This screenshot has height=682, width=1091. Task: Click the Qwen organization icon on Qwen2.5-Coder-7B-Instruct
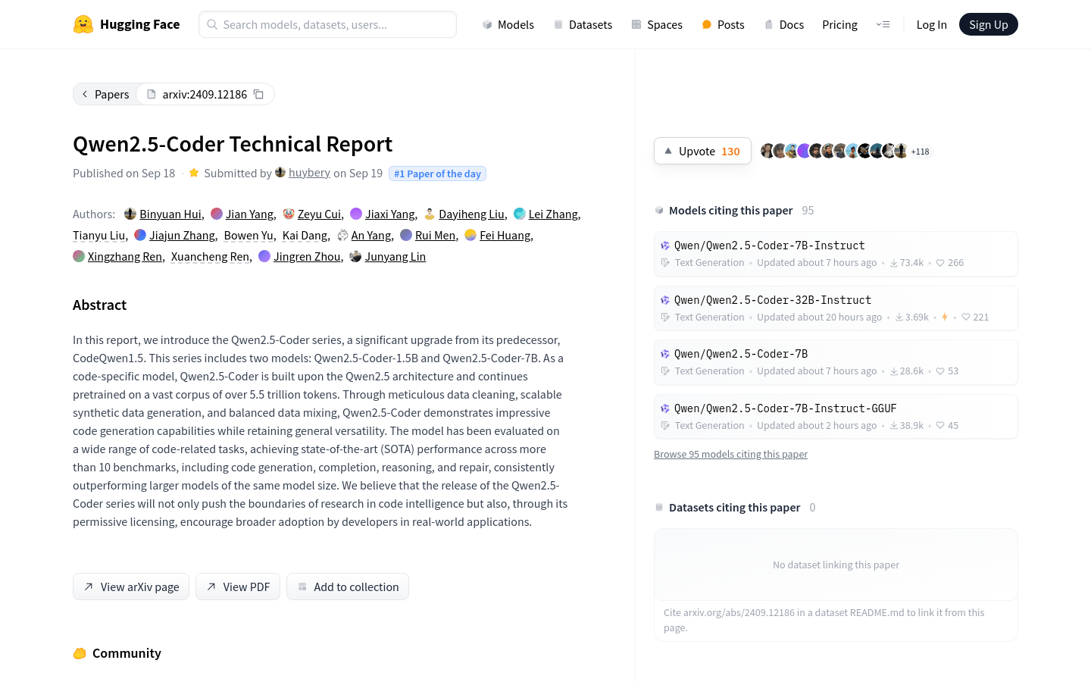(x=664, y=245)
